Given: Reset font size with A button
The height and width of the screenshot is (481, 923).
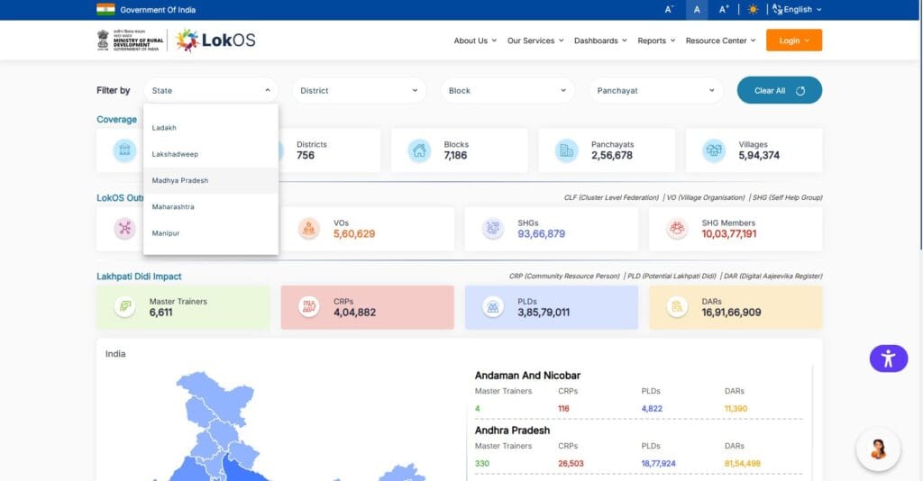Looking at the screenshot, I should [697, 9].
